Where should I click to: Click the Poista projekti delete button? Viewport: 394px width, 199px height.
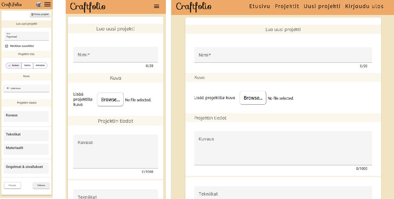[40, 15]
